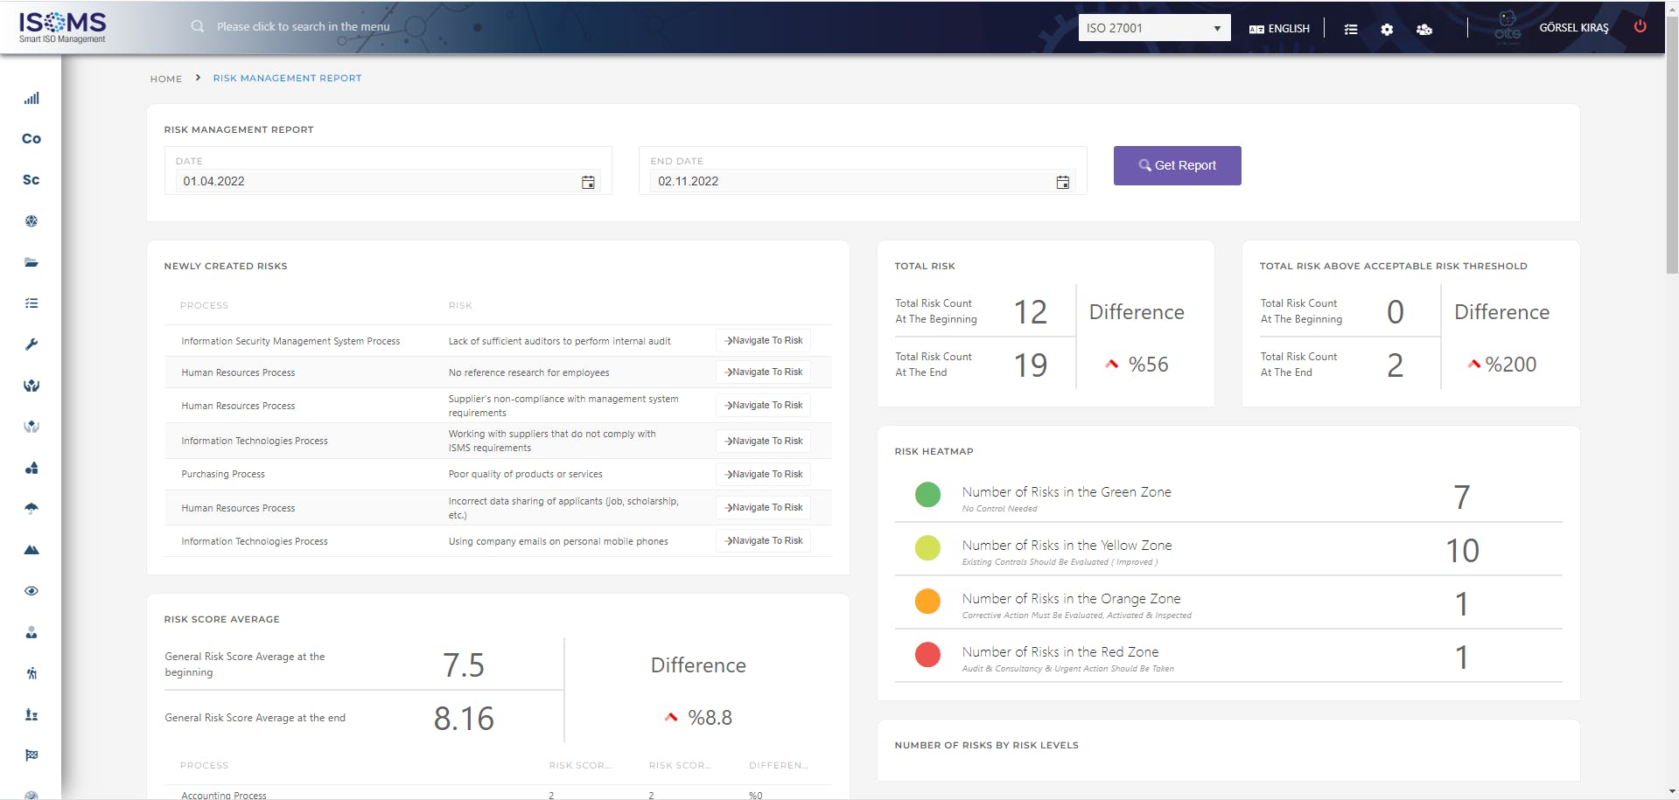The height and width of the screenshot is (800, 1679).
Task: Select the folder icon in left sidebar
Action: (31, 262)
